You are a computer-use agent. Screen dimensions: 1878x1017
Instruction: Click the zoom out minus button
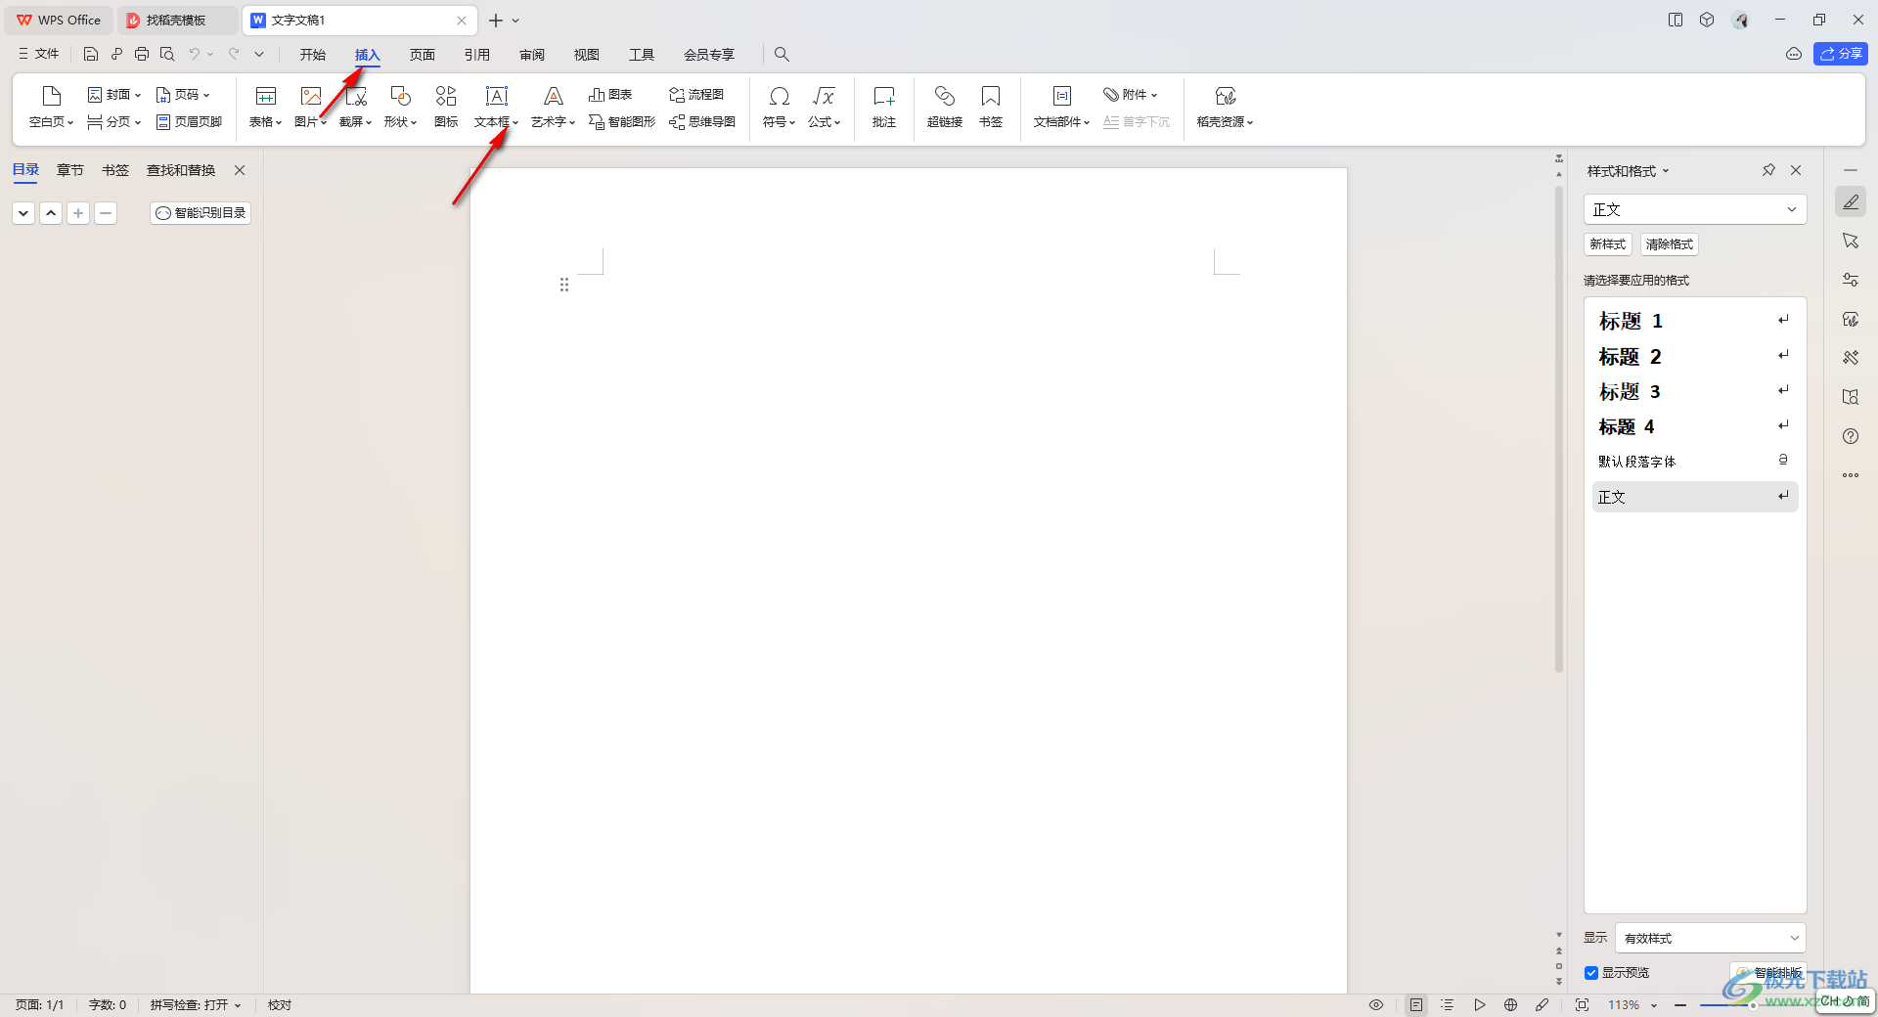point(1680,1005)
